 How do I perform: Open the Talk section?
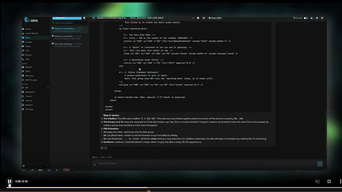click(27, 59)
